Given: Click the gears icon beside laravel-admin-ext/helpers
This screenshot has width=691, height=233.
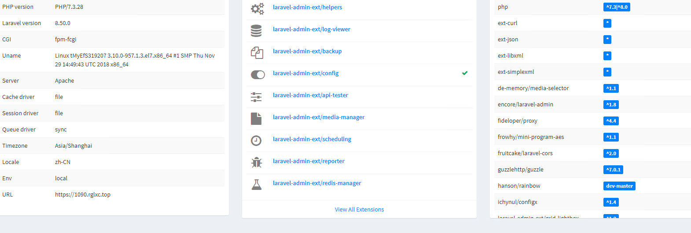Looking at the screenshot, I should point(257,8).
